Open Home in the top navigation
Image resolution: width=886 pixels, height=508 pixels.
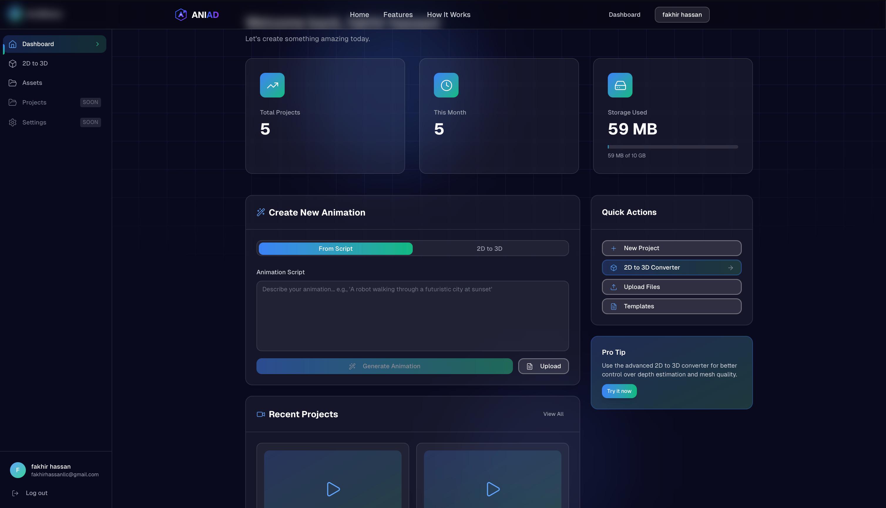tap(359, 15)
